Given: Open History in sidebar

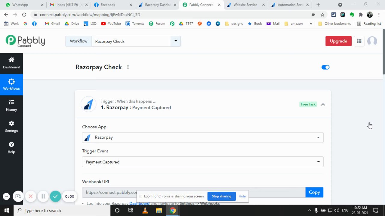Looking at the screenshot, I should pyautogui.click(x=11, y=106).
